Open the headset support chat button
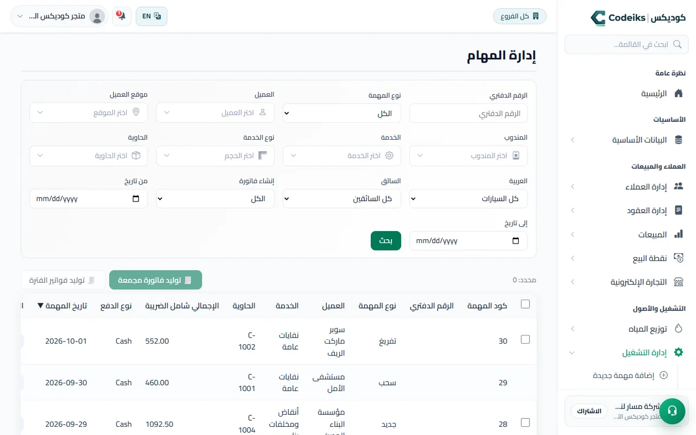The height and width of the screenshot is (435, 696). point(672,411)
